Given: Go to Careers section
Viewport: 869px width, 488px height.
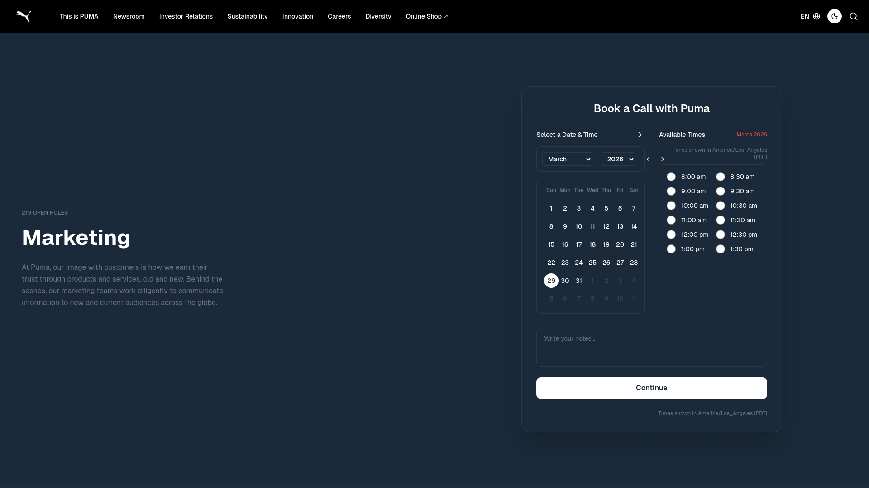Looking at the screenshot, I should coord(339,16).
